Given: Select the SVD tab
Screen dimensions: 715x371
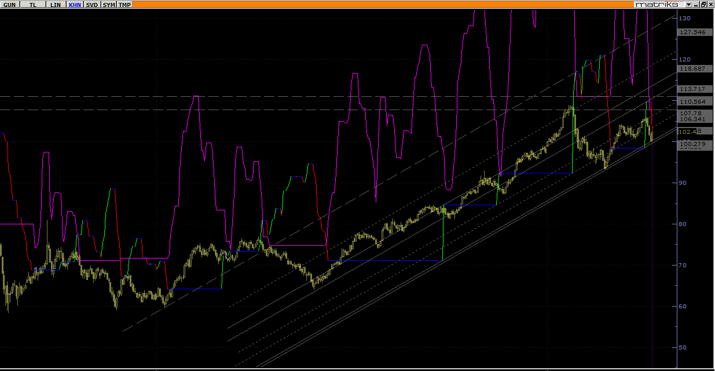Looking at the screenshot, I should tap(92, 4).
